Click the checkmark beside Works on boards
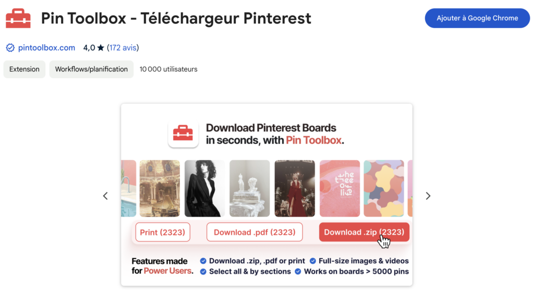 point(298,272)
